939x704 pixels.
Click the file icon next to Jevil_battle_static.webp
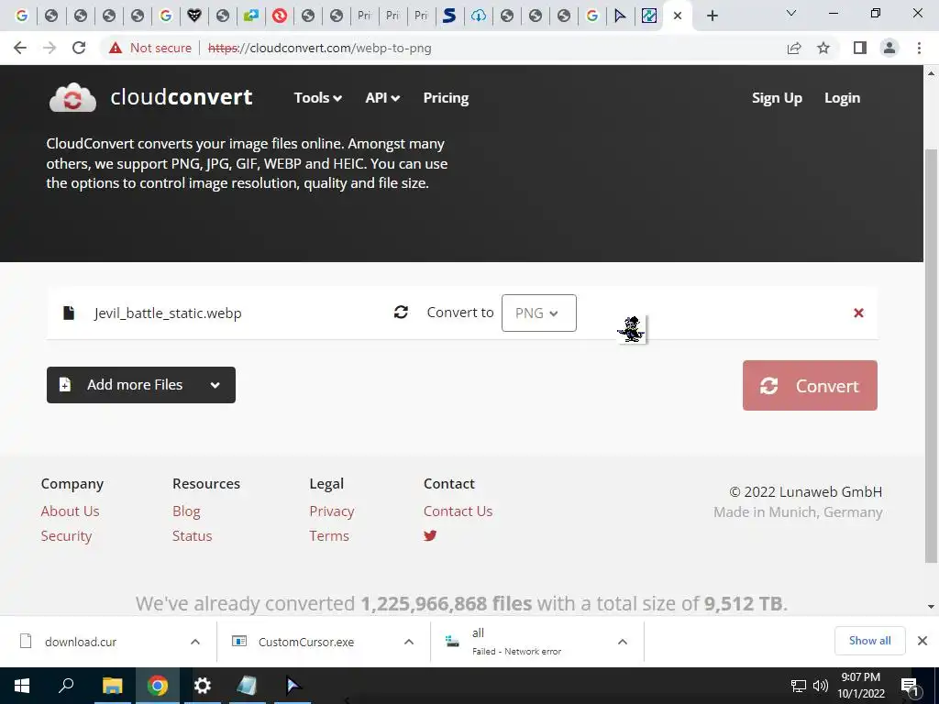tap(69, 313)
